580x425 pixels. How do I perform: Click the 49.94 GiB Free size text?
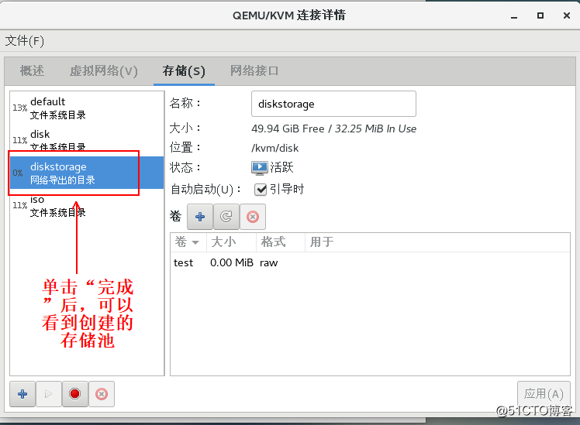tap(288, 129)
